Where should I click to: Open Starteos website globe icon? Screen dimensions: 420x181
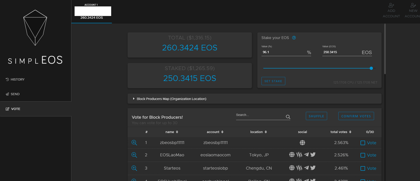tap(292, 168)
